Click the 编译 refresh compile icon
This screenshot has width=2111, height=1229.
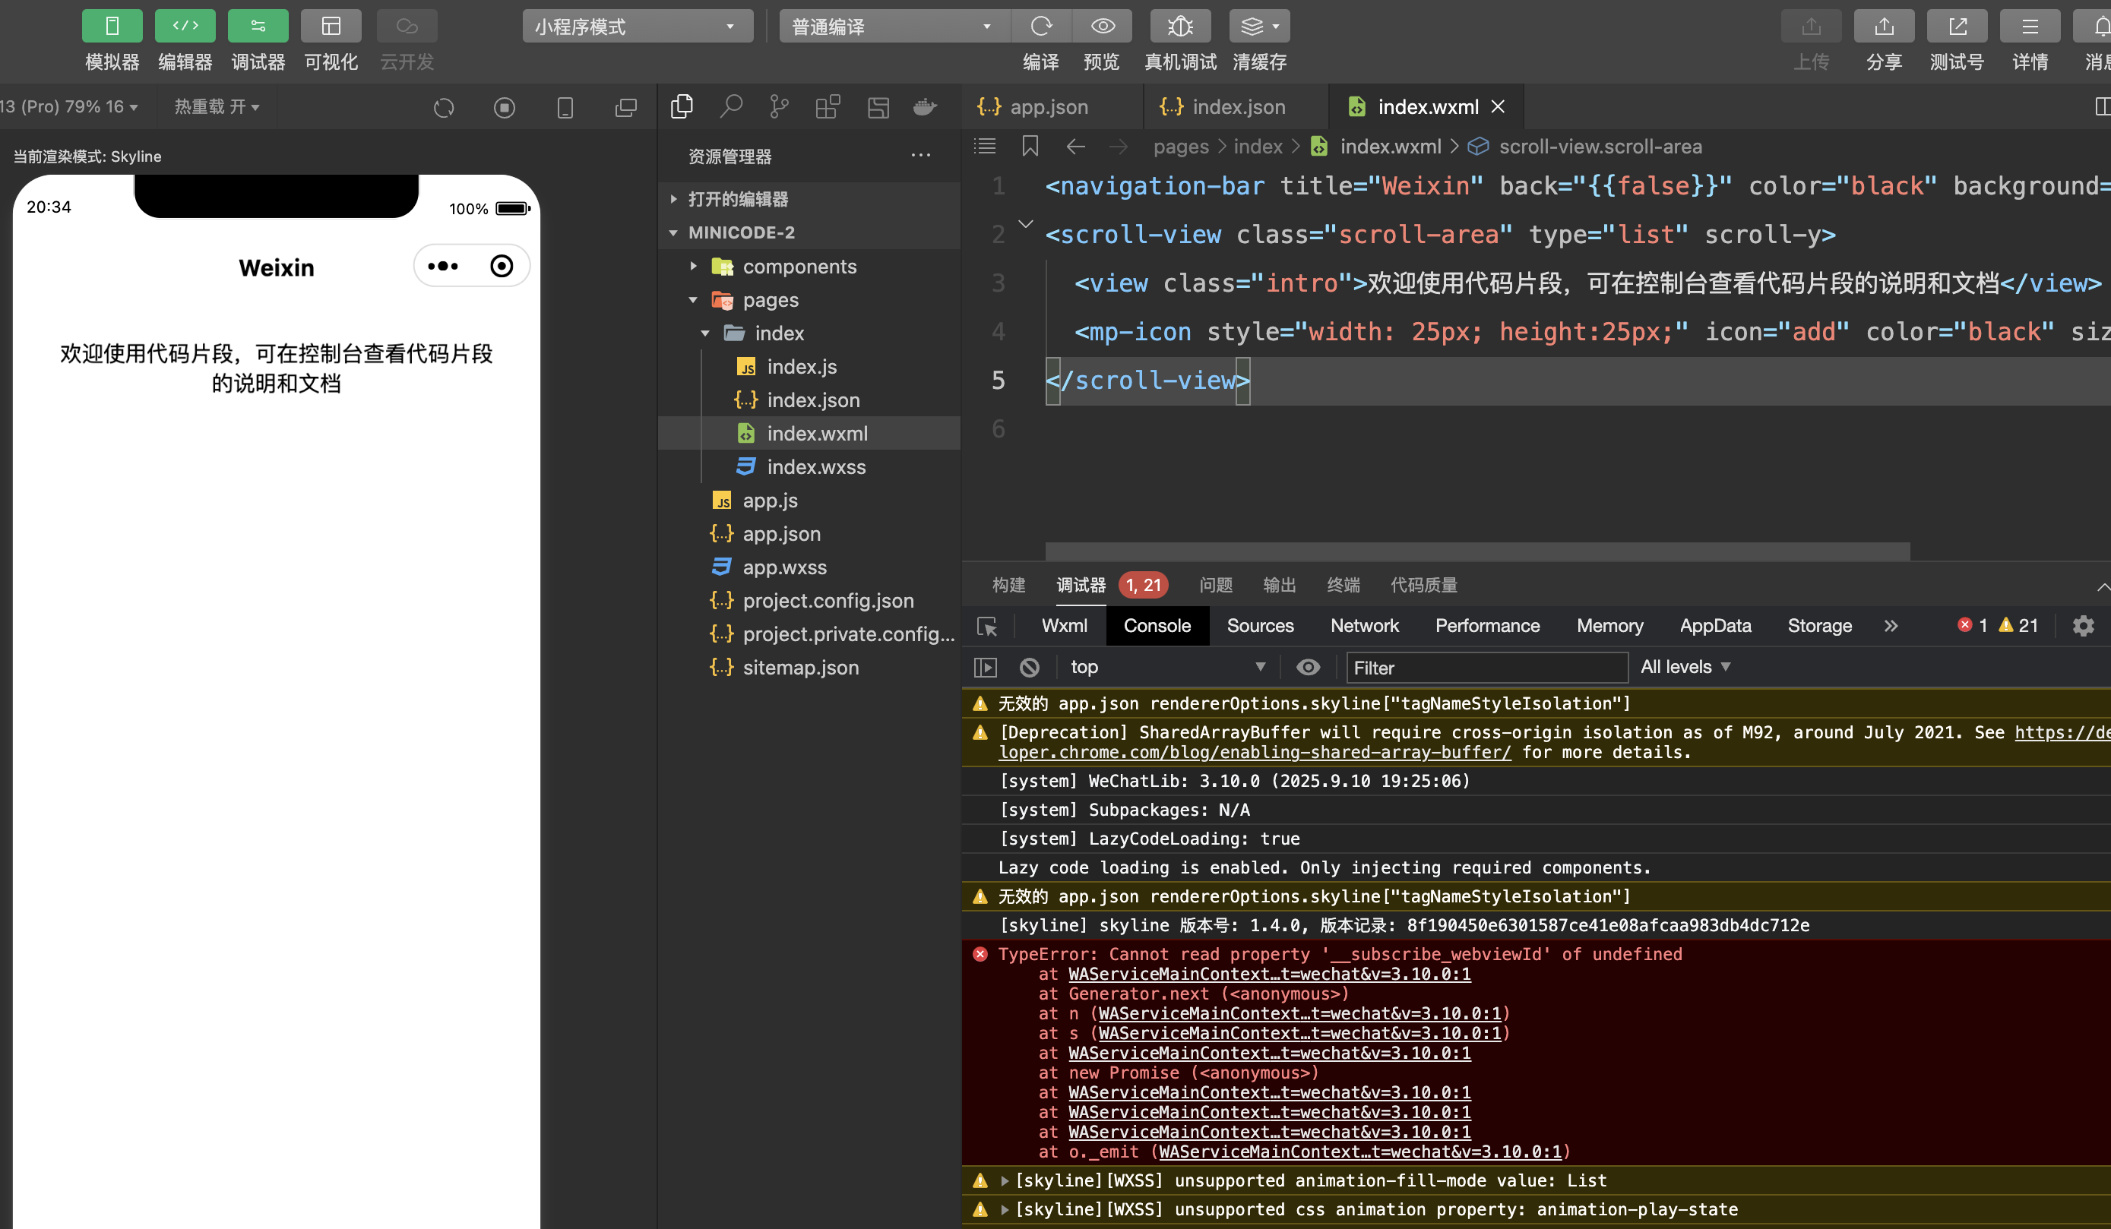[x=1040, y=27]
